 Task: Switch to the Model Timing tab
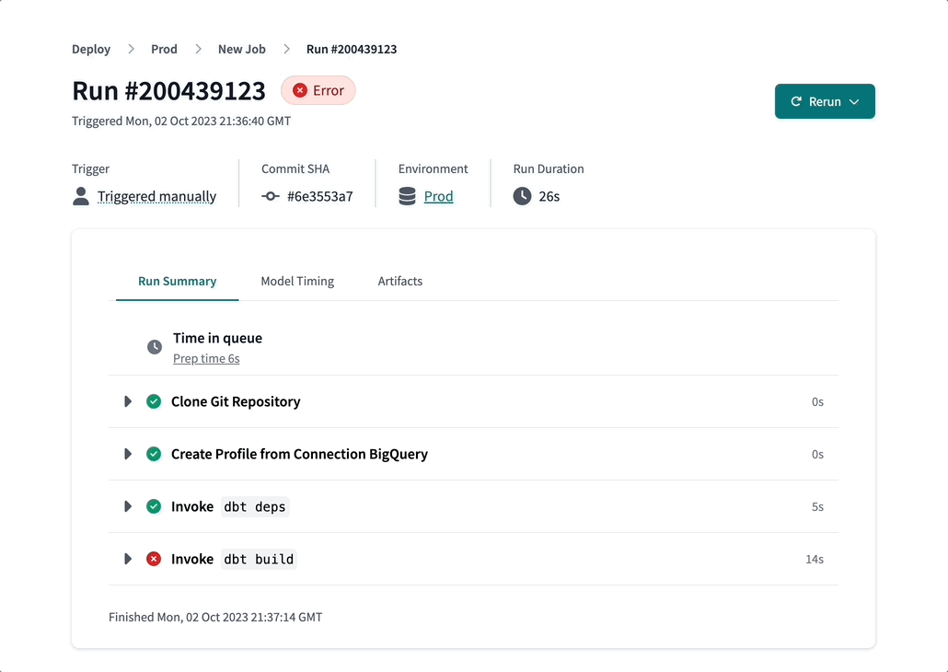pos(296,281)
